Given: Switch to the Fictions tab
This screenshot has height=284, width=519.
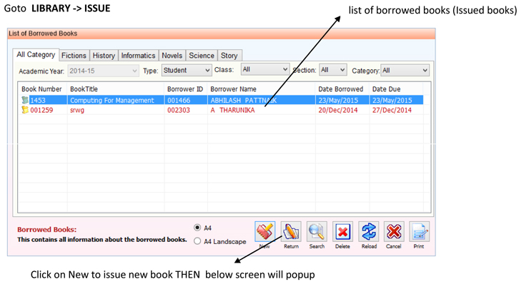Looking at the screenshot, I should (74, 56).
